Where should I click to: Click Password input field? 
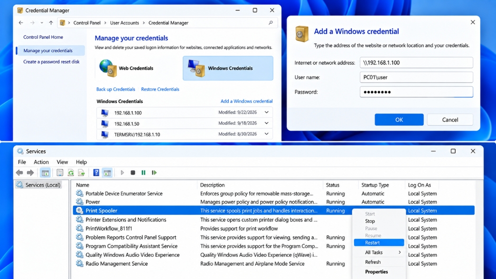click(416, 92)
